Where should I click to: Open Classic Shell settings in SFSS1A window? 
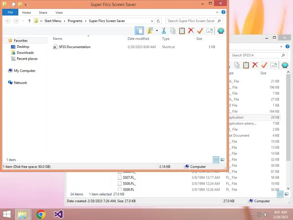pos(285,65)
